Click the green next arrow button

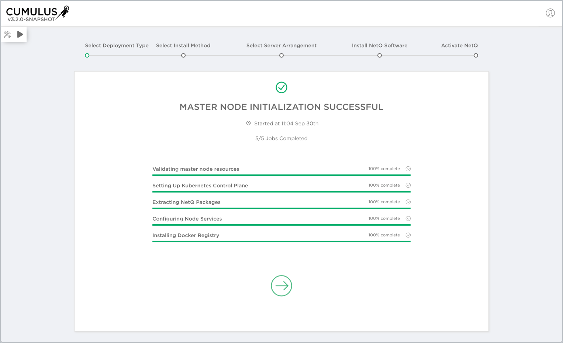coord(281,286)
